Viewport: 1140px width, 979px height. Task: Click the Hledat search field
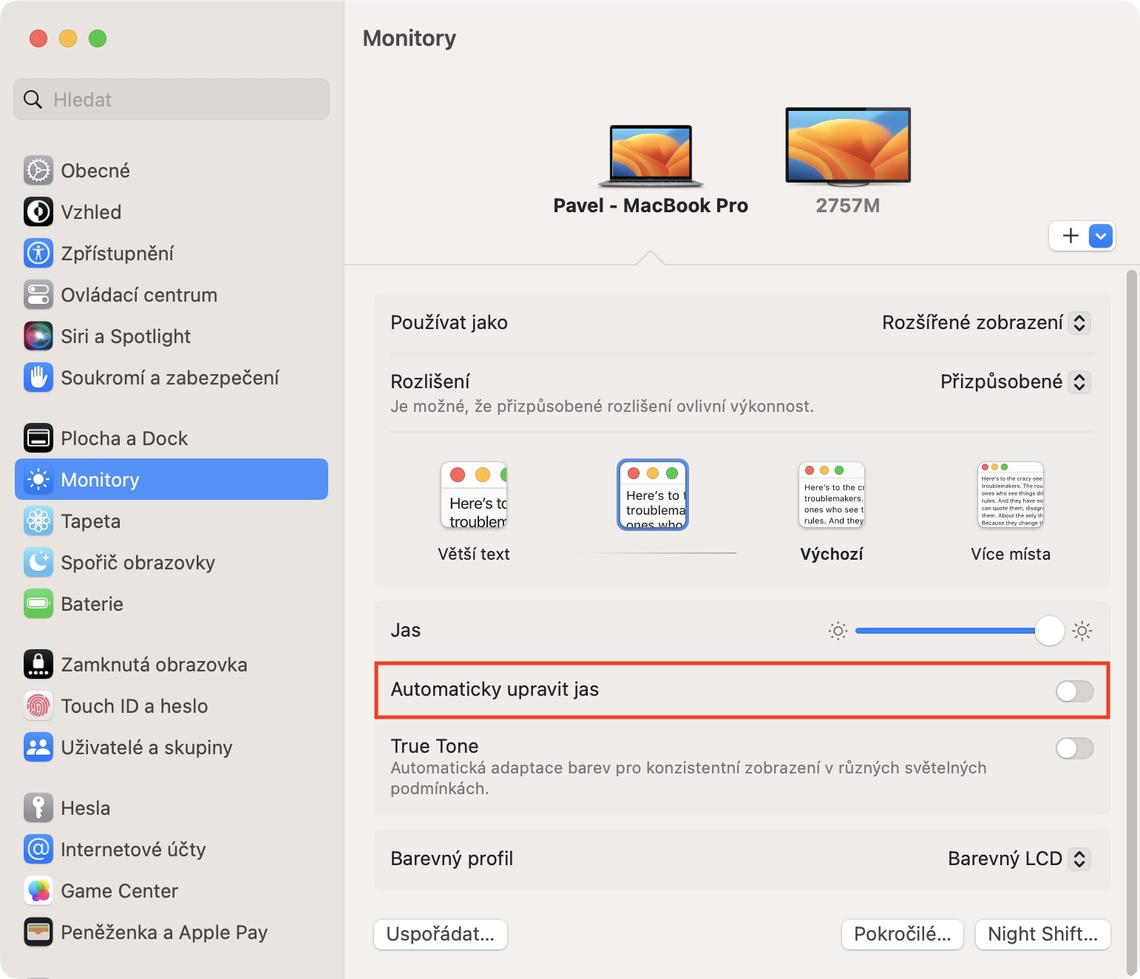pos(172,100)
